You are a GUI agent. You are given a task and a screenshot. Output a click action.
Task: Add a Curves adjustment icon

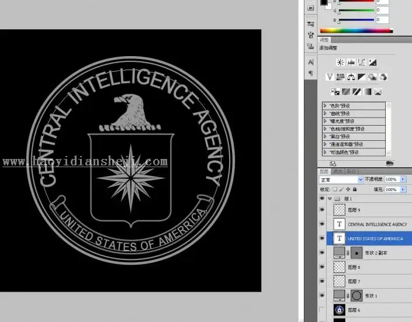click(x=362, y=63)
